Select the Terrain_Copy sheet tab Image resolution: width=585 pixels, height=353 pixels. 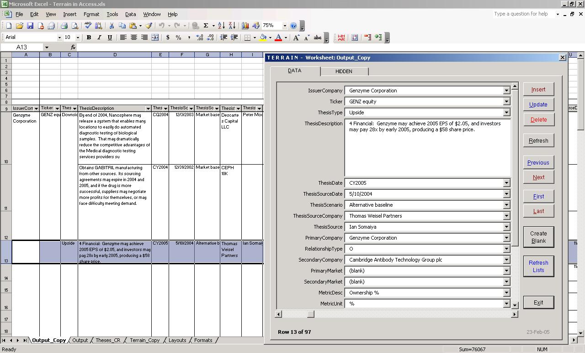pyautogui.click(x=145, y=340)
